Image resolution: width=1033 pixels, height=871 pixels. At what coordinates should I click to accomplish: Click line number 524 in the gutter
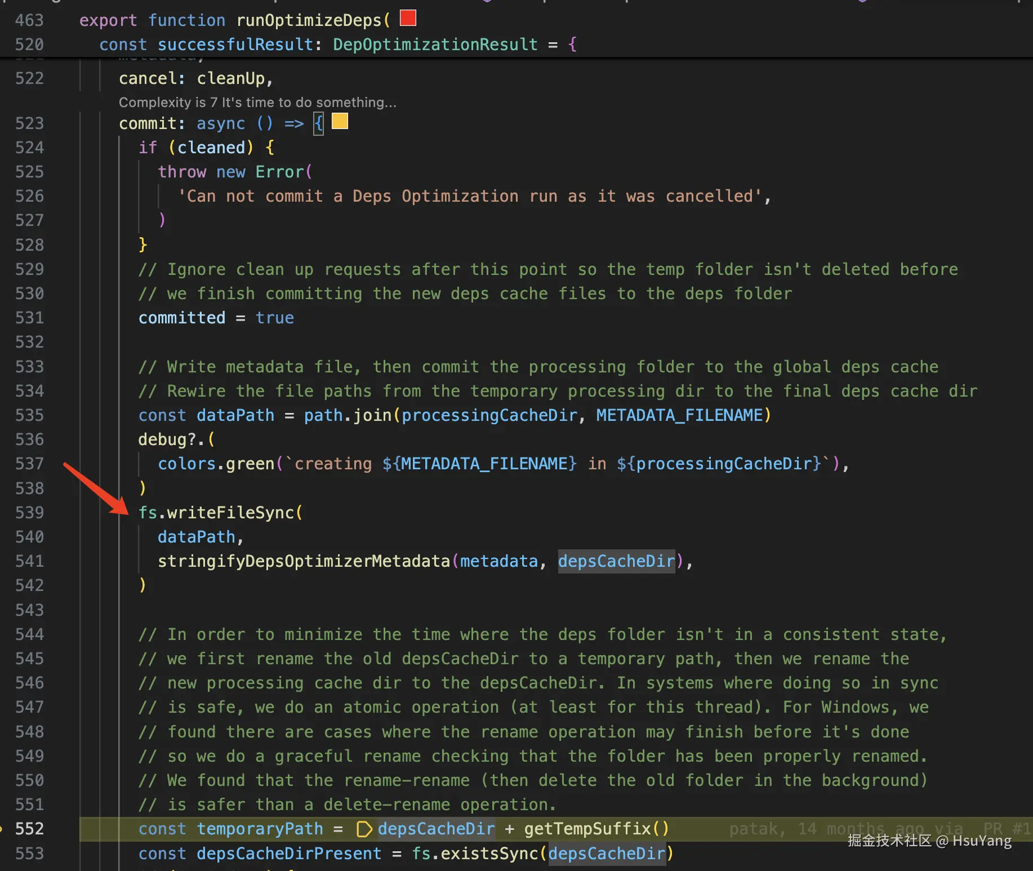pyautogui.click(x=29, y=148)
